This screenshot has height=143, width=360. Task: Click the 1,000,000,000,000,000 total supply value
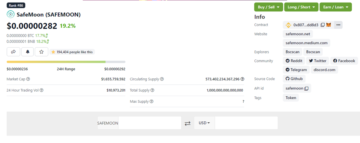tap(225, 90)
